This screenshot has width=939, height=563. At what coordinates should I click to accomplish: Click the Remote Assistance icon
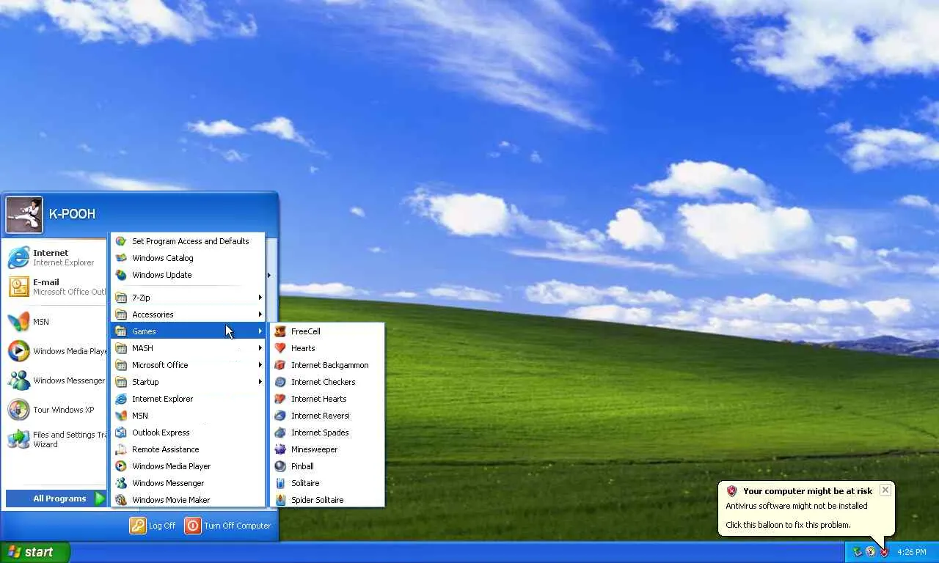pos(120,449)
